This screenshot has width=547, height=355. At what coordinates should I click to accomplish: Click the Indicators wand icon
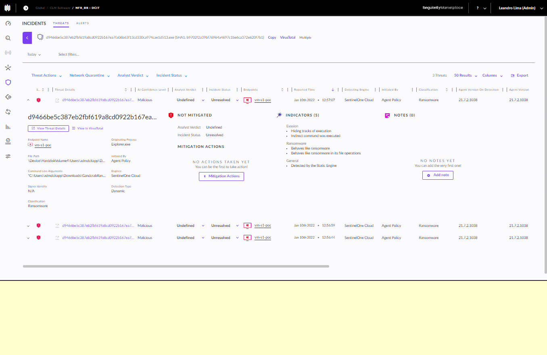click(279, 115)
